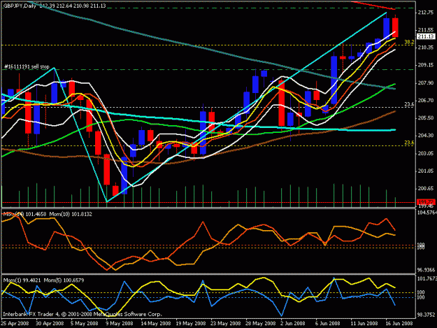
Task: Select the Mom(5) 100.6579 indicator label
Action: pyautogui.click(x=64, y=280)
